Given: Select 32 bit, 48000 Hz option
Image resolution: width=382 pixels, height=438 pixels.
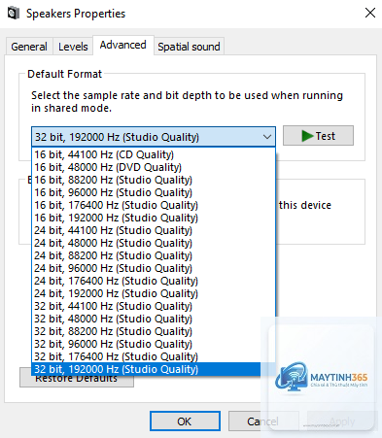Looking at the screenshot, I should [154, 319].
